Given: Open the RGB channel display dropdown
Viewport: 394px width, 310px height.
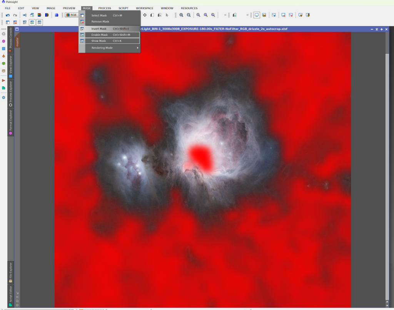Looking at the screenshot, I should point(71,15).
